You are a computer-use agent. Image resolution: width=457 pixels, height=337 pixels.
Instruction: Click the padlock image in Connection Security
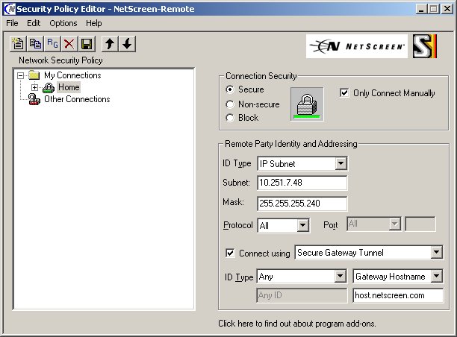coord(307,104)
